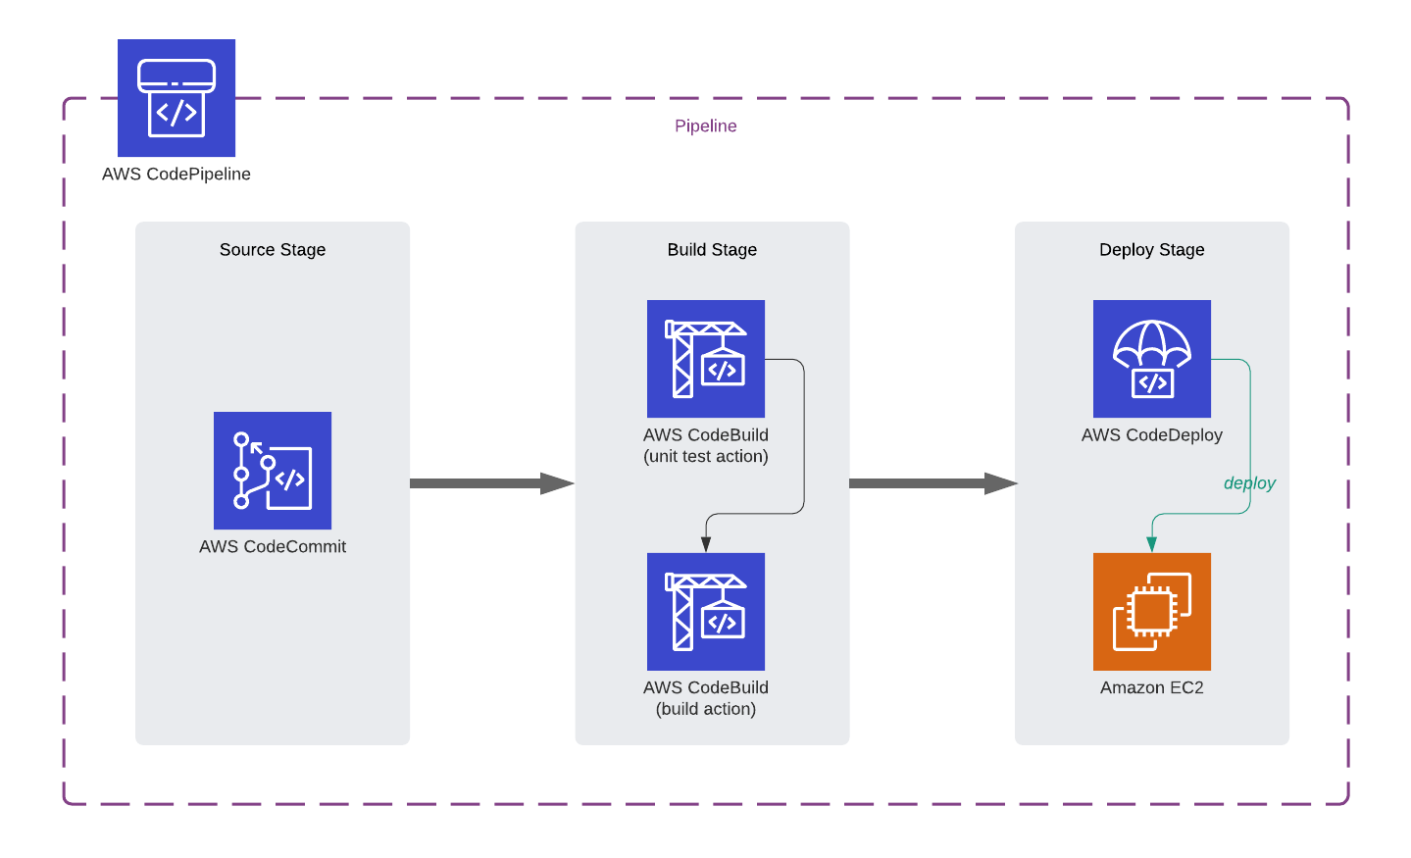Select the arrow from Source Stage to Build Stage
The width and height of the screenshot is (1411, 858).
(x=492, y=483)
